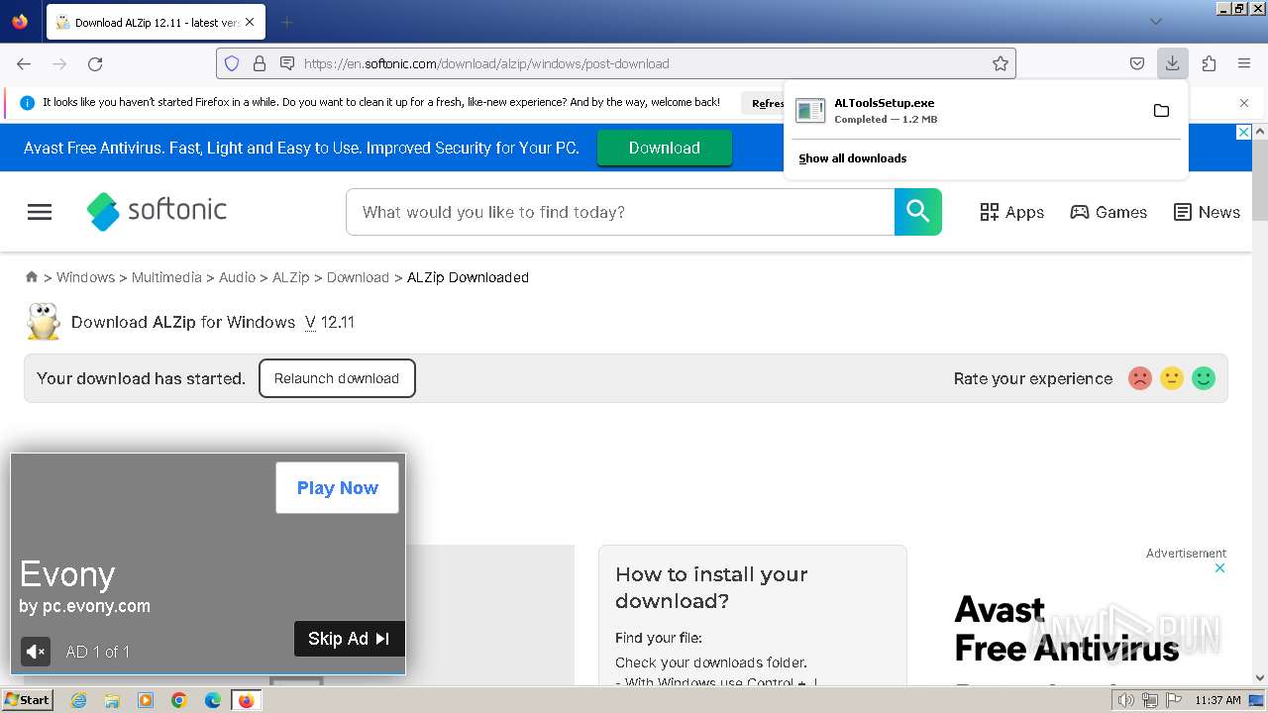Rate experience with red sad face
Screen dimensions: 1268x713
tap(1140, 378)
